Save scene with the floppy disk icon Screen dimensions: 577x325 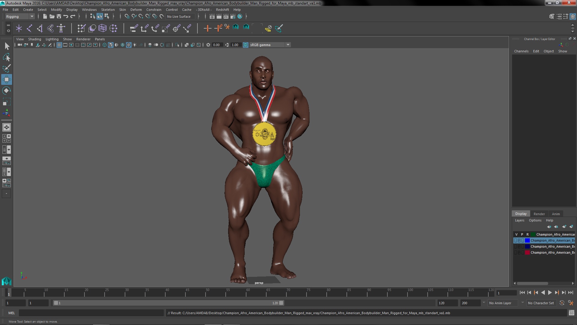(59, 17)
